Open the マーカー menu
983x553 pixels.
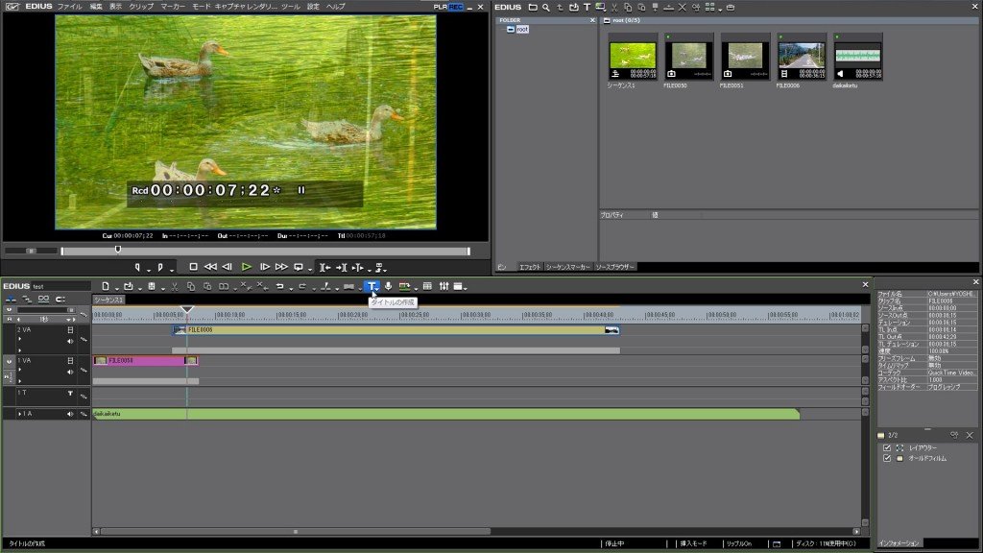pyautogui.click(x=173, y=7)
